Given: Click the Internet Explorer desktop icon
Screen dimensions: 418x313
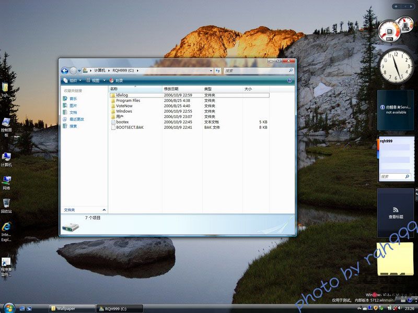Looking at the screenshot, I should point(6,232).
